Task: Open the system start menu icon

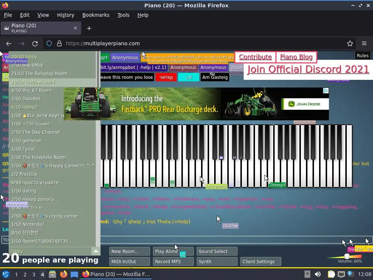Action: click(6, 274)
